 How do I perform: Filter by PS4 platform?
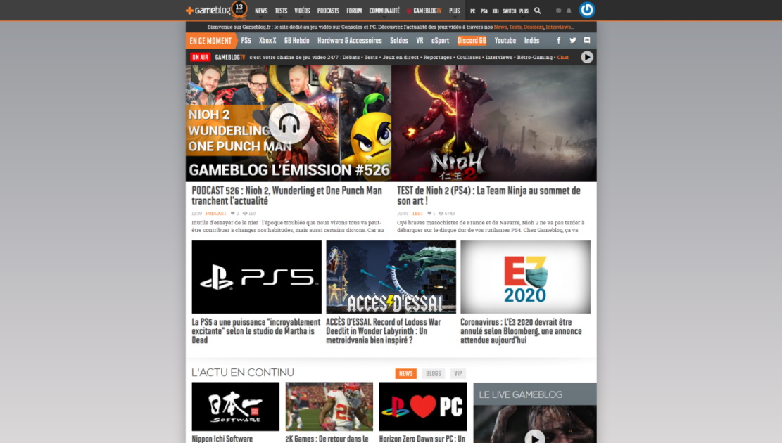(484, 11)
